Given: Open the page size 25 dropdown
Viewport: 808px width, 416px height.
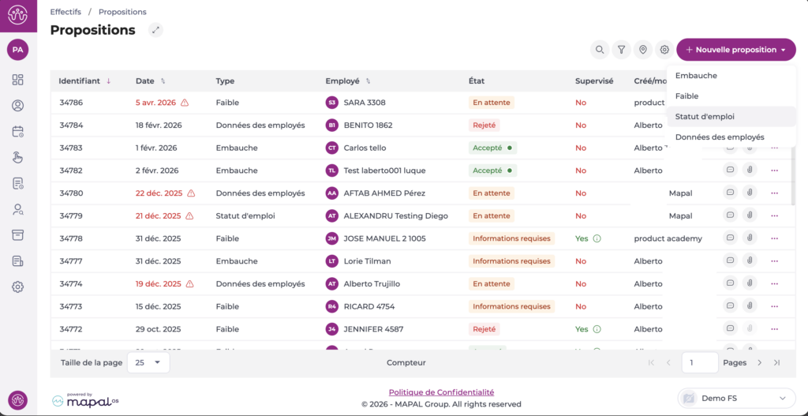Looking at the screenshot, I should click(148, 362).
